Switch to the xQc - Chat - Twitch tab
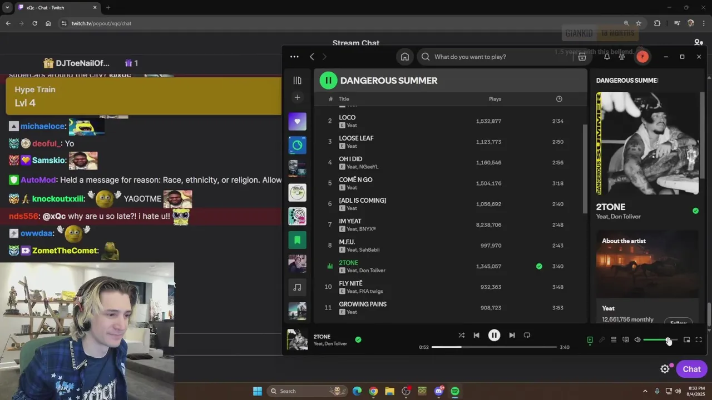Image resolution: width=712 pixels, height=400 pixels. 57,8
